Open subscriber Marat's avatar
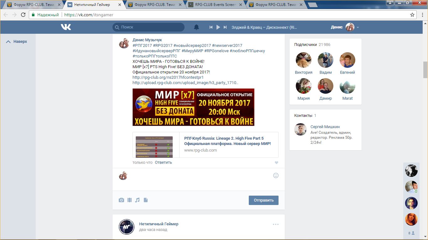The width and height of the screenshot is (428, 240). click(x=347, y=86)
